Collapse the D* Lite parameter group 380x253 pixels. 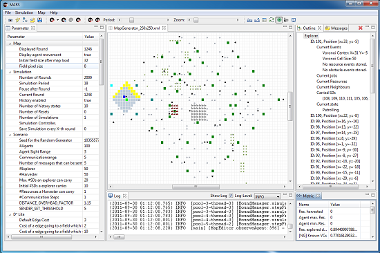pos(10,214)
